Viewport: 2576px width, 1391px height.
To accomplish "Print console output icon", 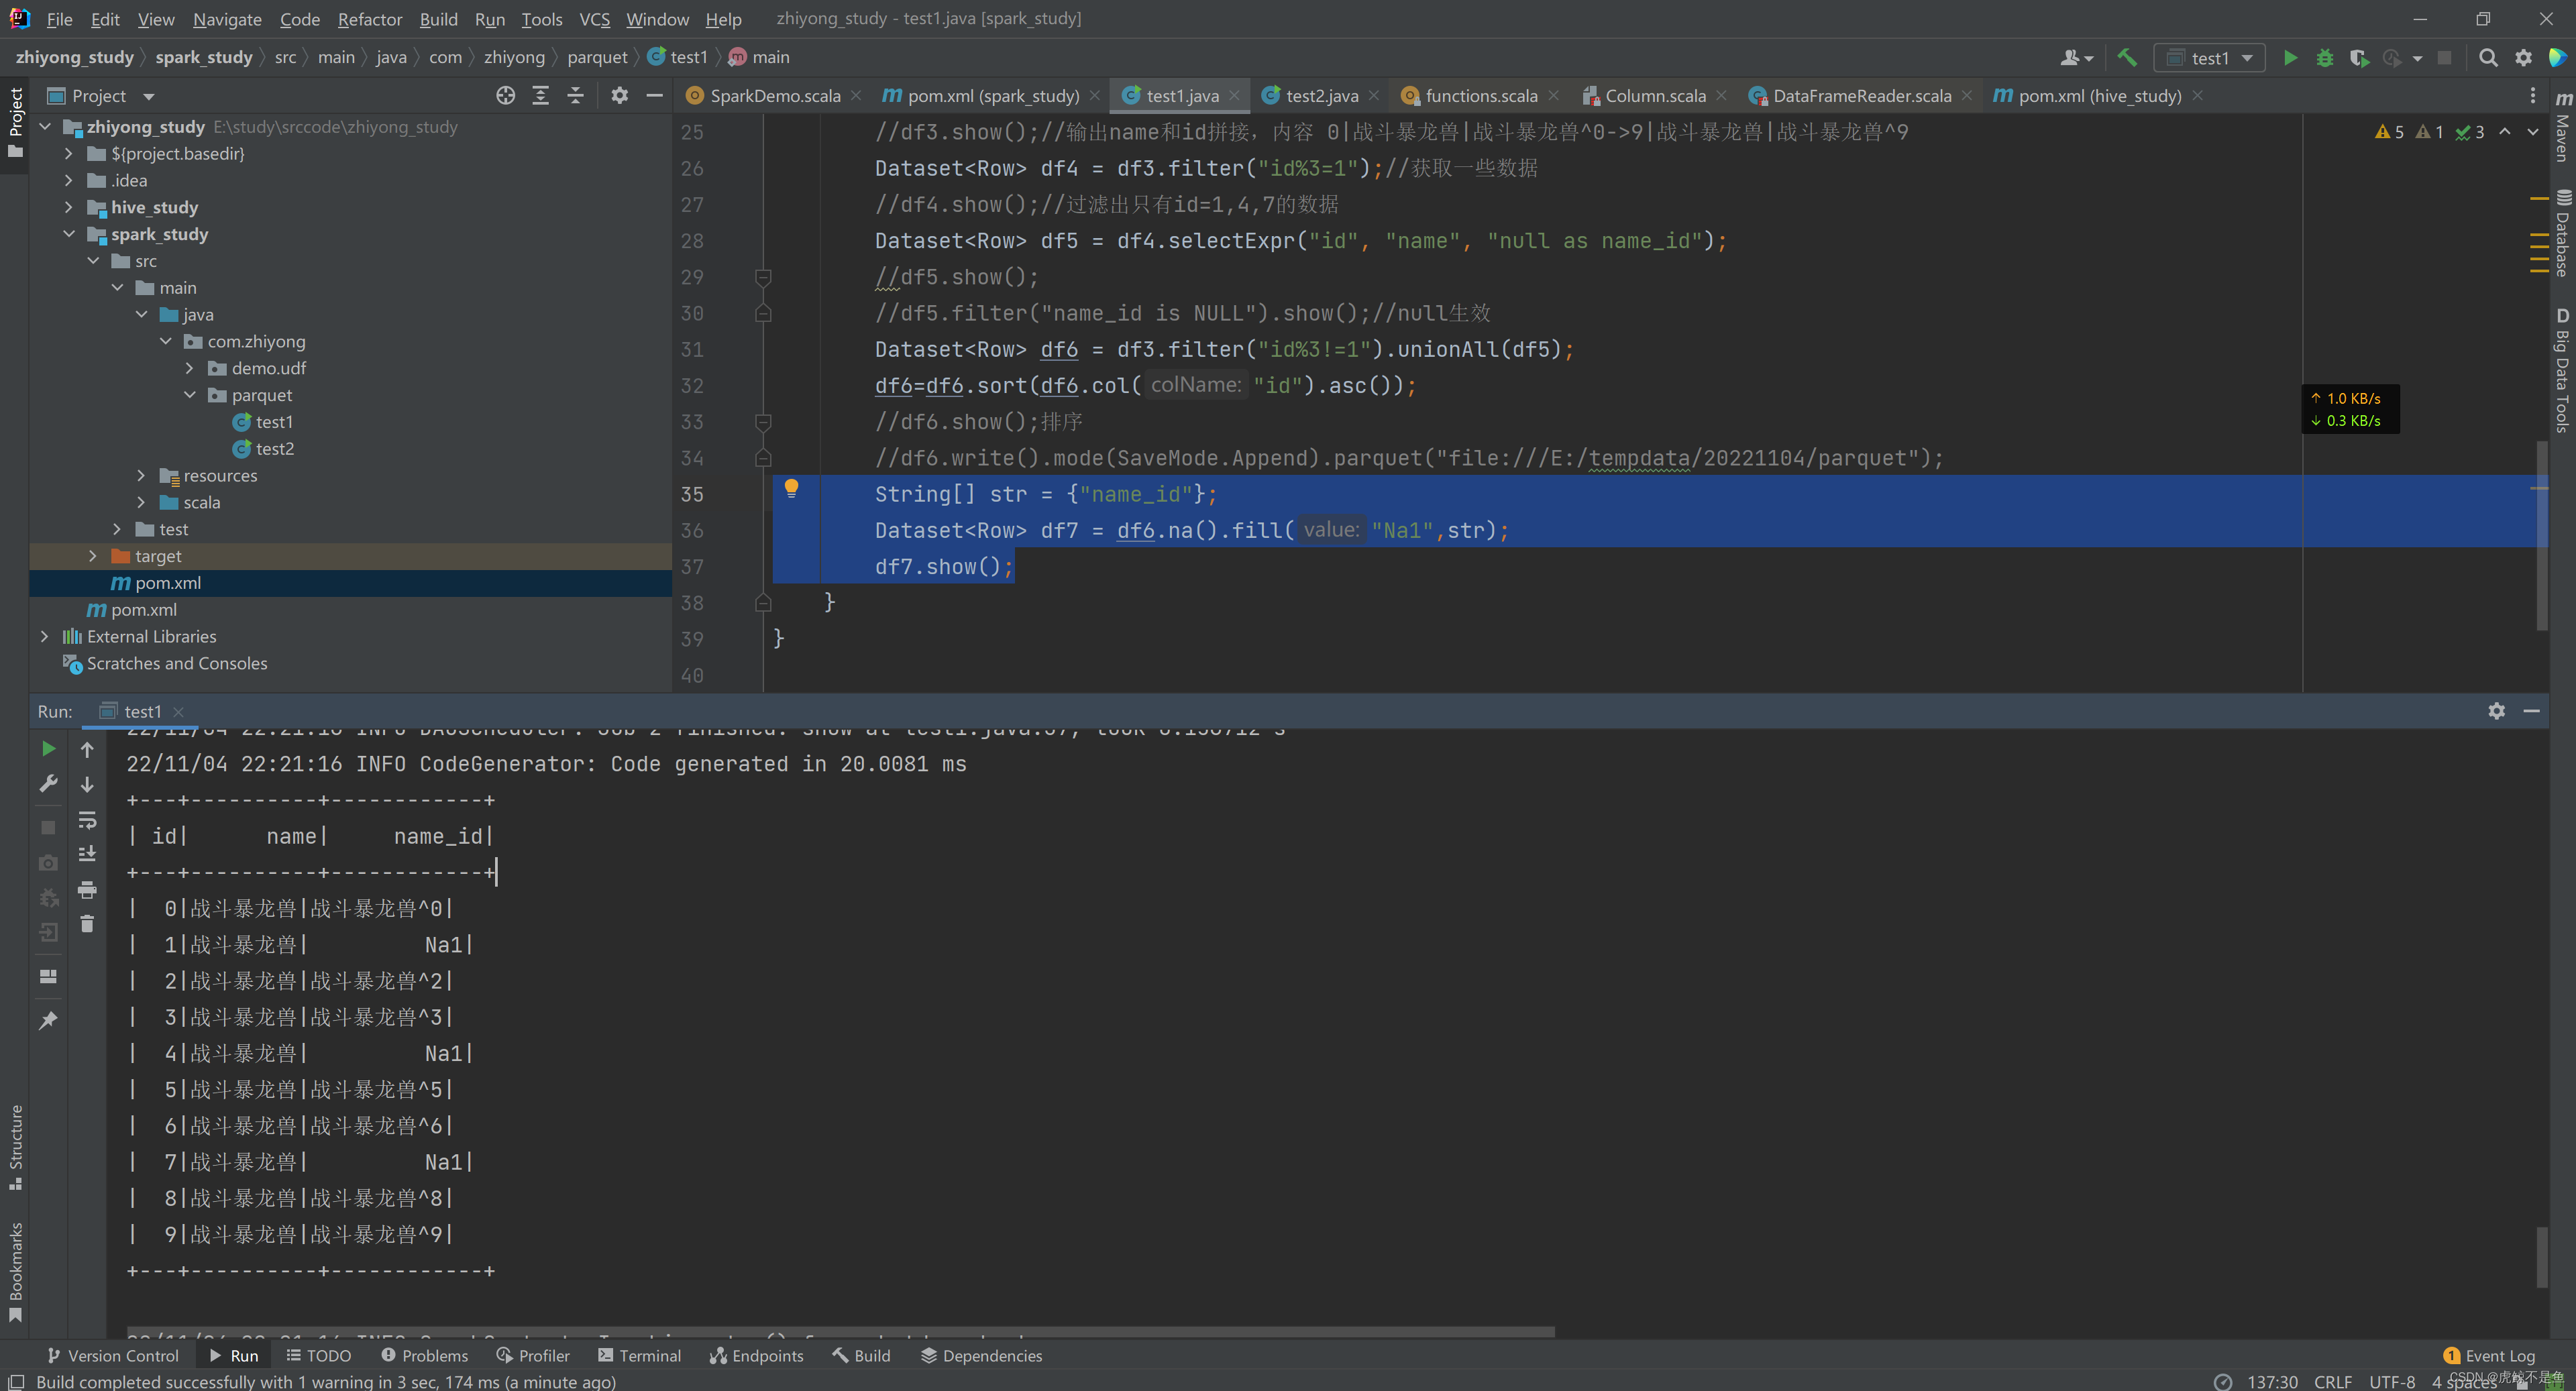I will 87,889.
